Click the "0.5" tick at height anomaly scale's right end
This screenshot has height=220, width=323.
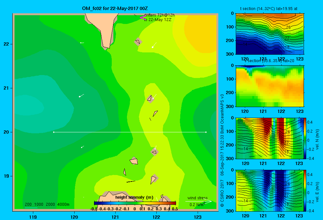point(175,209)
